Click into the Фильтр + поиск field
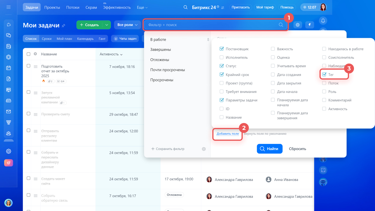Screen dimensions: 375x211 [x=212, y=25]
